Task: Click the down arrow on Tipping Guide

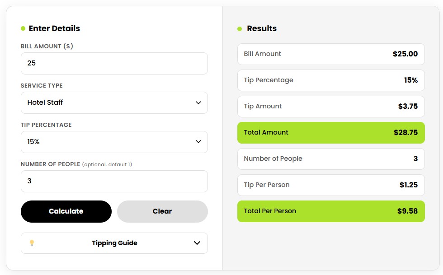Action: tap(197, 243)
